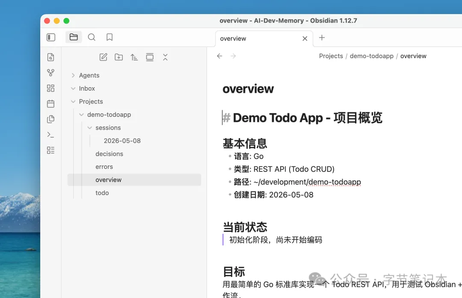The height and width of the screenshot is (298, 462).
Task: Close the overview tab
Action: [x=305, y=38]
